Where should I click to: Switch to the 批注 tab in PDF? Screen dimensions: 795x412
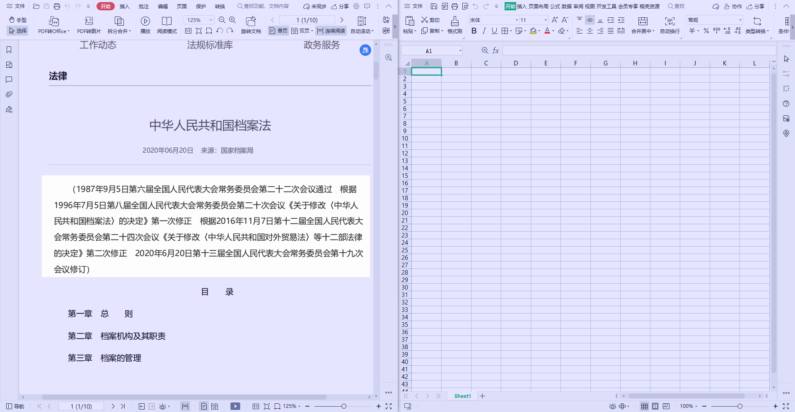click(x=143, y=6)
